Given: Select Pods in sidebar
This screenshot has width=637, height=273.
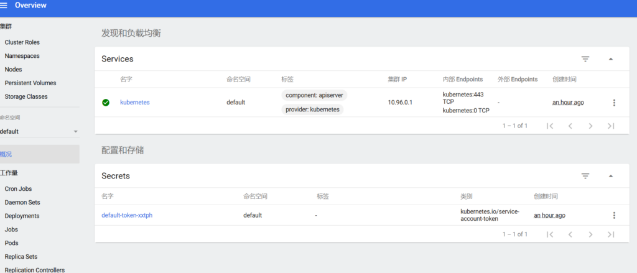Looking at the screenshot, I should pyautogui.click(x=12, y=243).
